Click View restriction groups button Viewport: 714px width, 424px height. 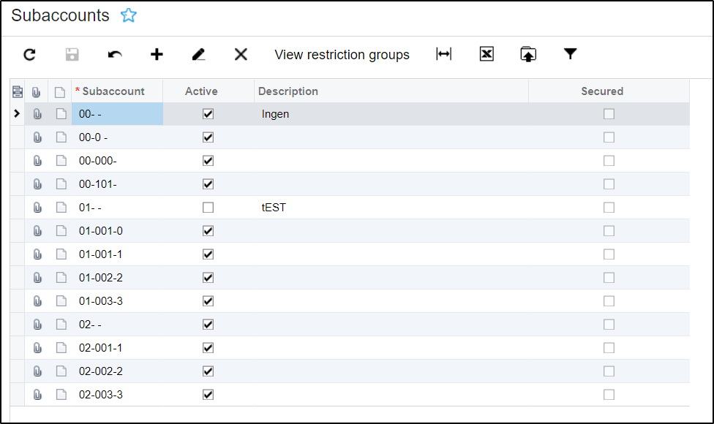click(x=342, y=55)
